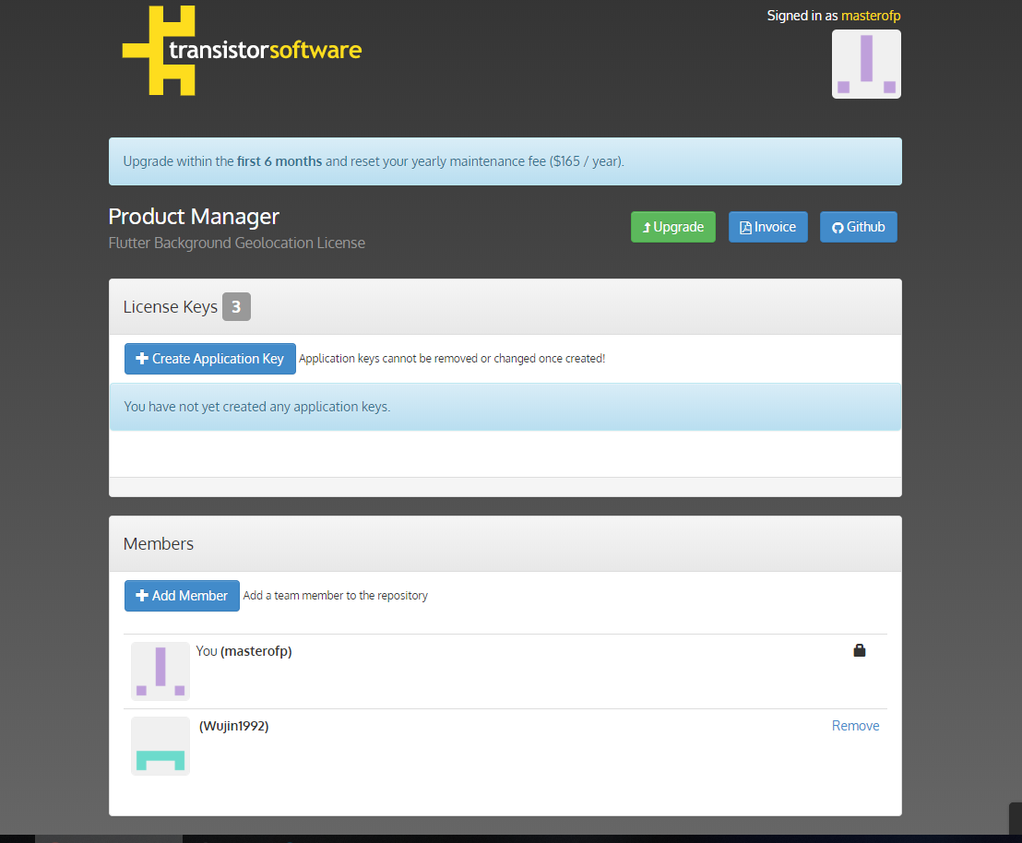Open the Transistor Software logo
The image size is (1022, 843).
pos(242,50)
